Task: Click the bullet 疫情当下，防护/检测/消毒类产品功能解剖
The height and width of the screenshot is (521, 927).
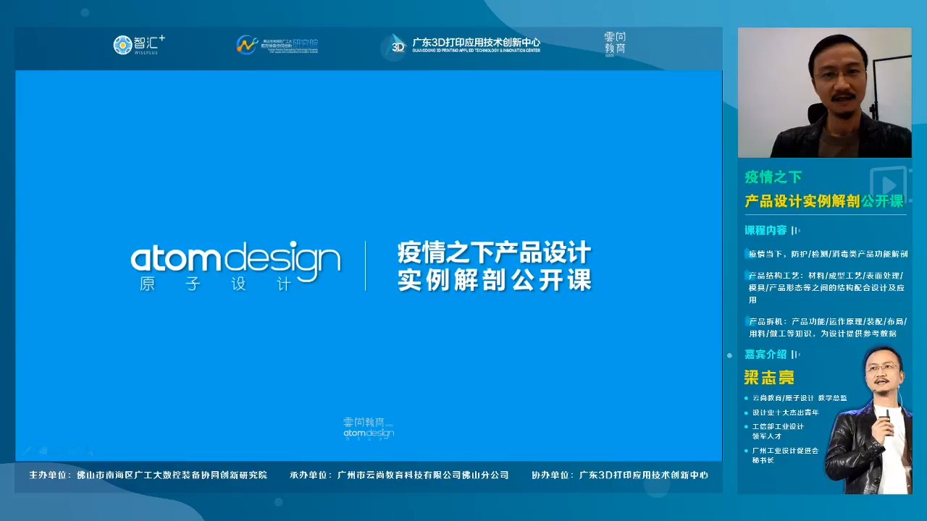Action: click(826, 254)
